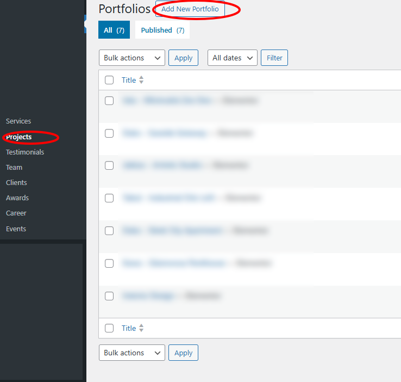401x382 pixels.
Task: Open Services in the sidebar menu
Action: 18,121
